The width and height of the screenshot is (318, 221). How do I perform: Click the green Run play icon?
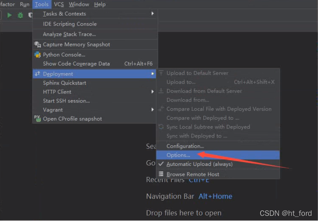[9, 15]
